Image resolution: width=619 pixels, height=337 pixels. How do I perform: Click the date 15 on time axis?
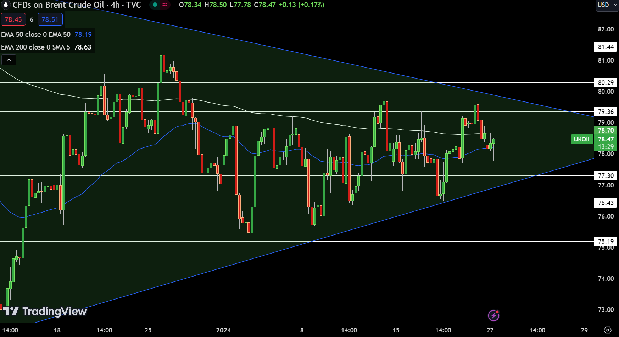coord(396,330)
